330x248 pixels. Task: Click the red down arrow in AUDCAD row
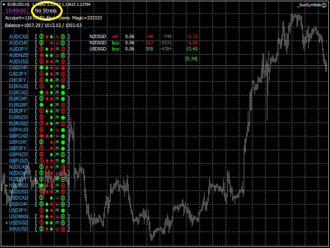point(57,37)
